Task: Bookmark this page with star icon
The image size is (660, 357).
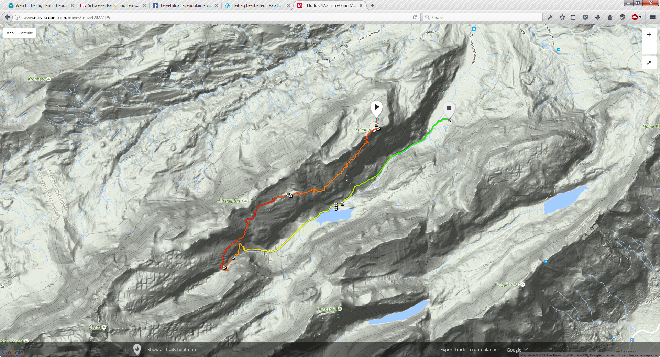Action: point(562,17)
